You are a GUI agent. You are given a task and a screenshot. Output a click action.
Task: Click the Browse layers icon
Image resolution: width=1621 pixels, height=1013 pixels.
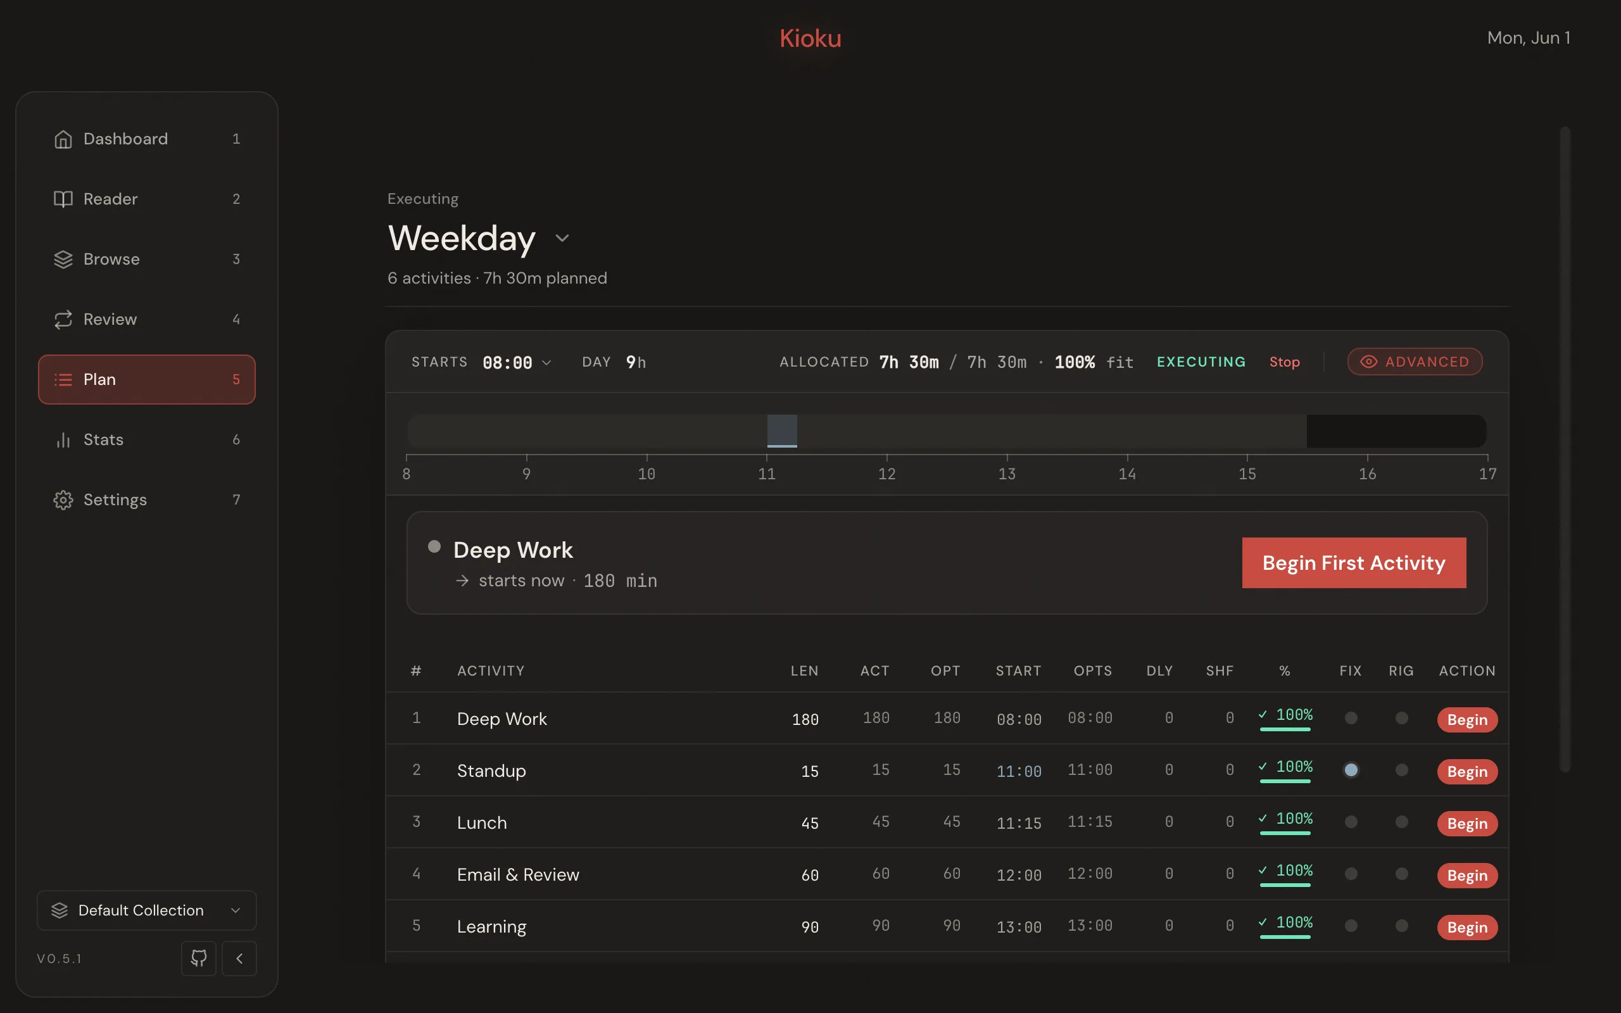click(x=63, y=260)
